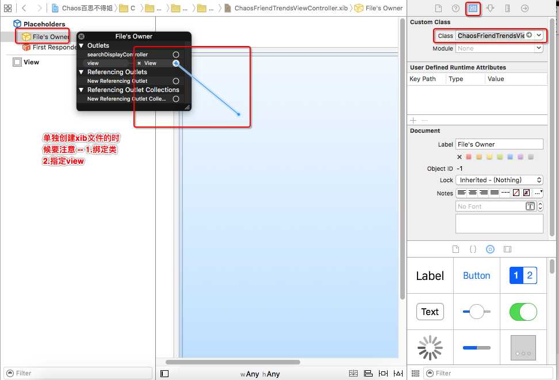Select File's Owner placeholder
Image resolution: width=559 pixels, height=380 pixels.
tap(45, 37)
